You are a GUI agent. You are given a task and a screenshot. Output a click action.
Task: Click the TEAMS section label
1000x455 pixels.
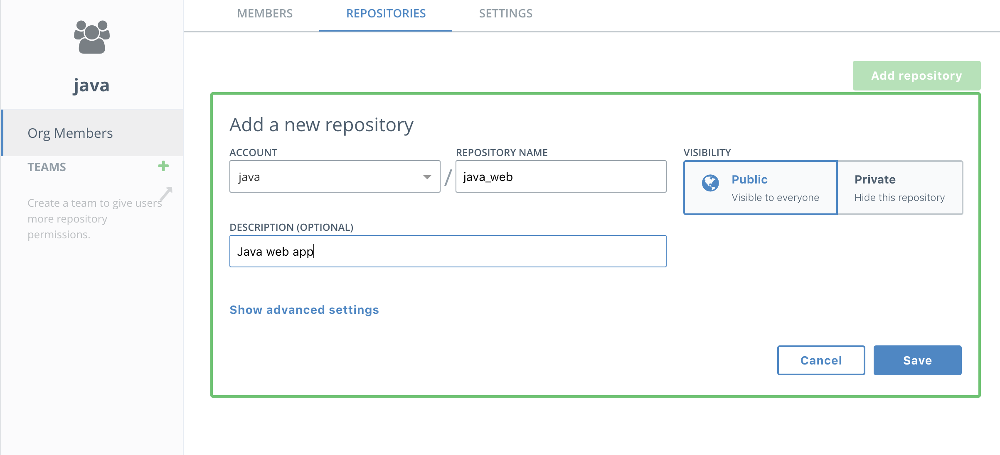coord(47,167)
